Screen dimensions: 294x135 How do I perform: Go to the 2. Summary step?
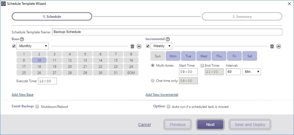[x=242, y=17]
